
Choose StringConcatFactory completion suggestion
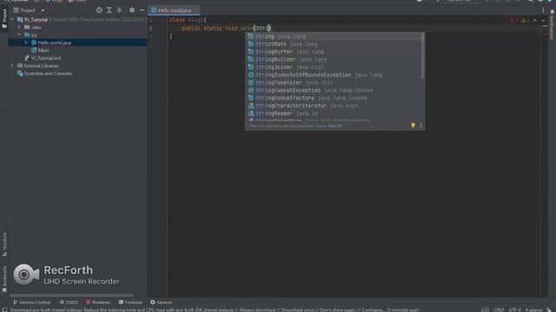[x=334, y=98]
